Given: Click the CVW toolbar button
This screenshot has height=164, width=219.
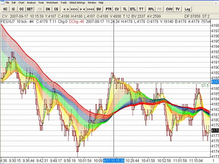Looking at the screenshot, I should tap(169, 9).
